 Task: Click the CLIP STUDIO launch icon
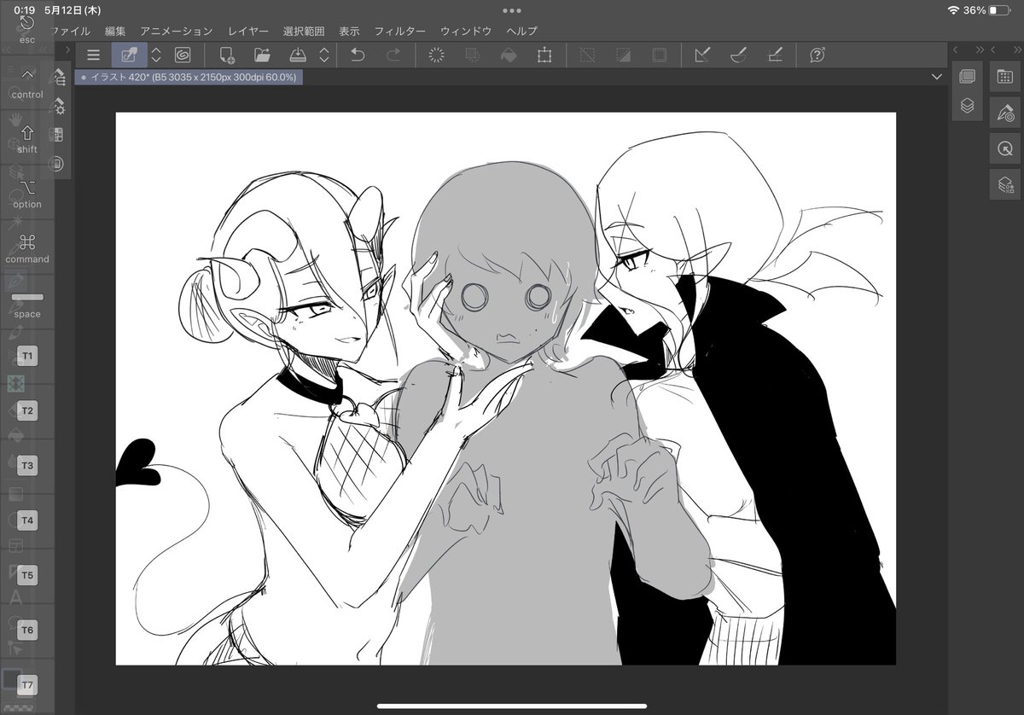click(183, 55)
